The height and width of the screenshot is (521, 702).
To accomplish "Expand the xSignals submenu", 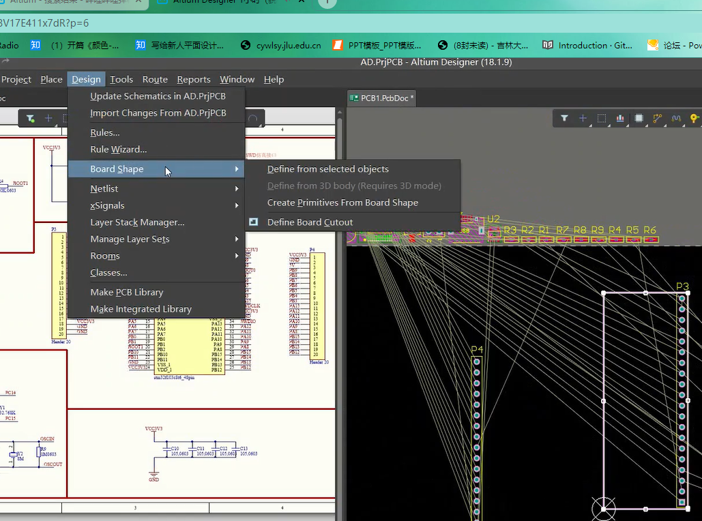I will tap(107, 205).
